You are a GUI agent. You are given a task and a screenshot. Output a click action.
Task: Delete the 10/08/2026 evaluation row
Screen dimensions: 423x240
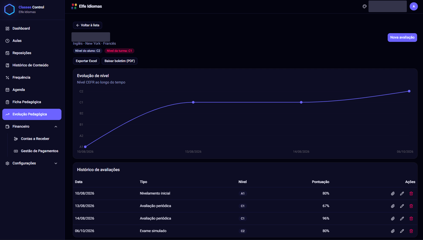pos(411,193)
